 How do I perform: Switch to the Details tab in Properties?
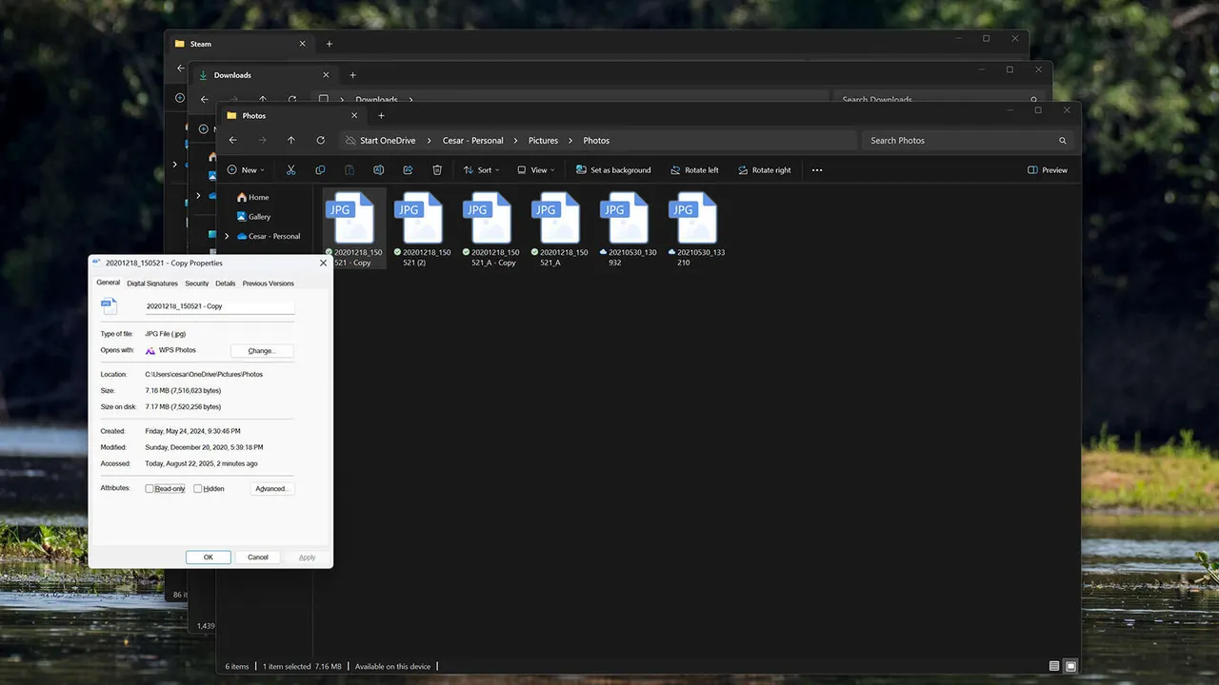click(x=225, y=283)
